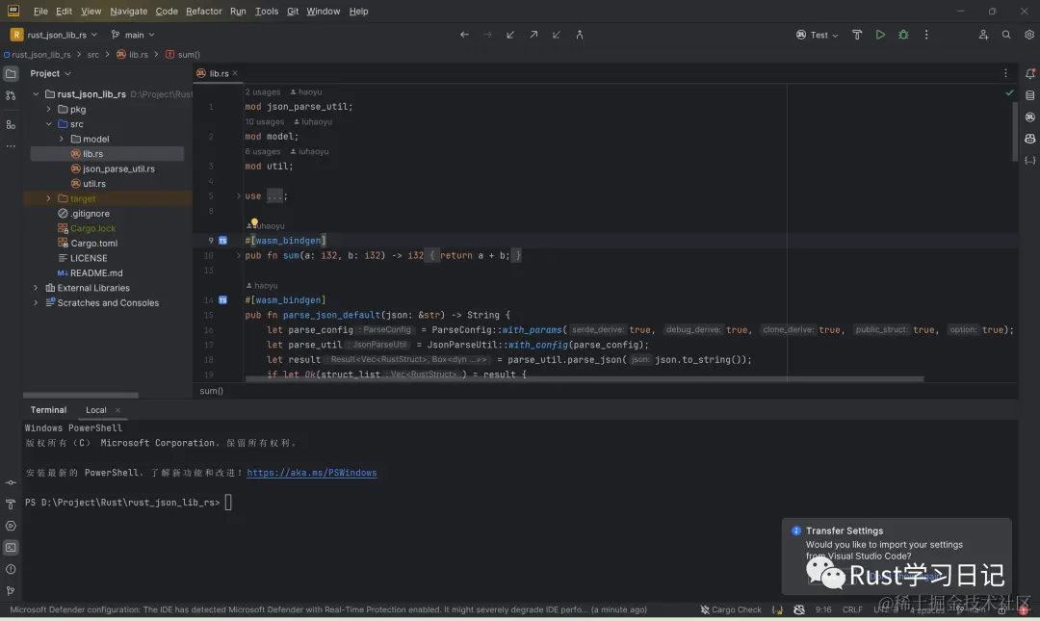Collapse the rust_json_lib_rs root node
The image size is (1040, 621).
click(x=36, y=94)
